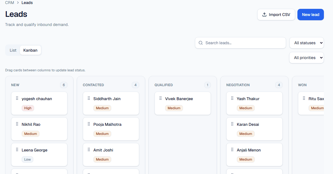
Task: Click the count badge in CONTACTED column
Action: pos(135,85)
